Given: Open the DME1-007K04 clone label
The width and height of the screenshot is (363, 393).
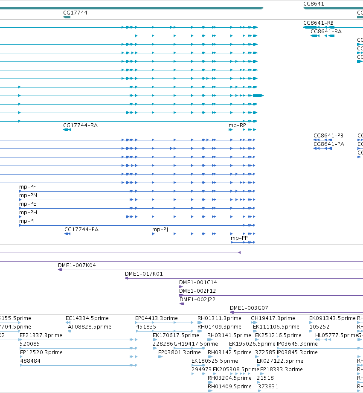Looking at the screenshot, I should (x=77, y=265).
